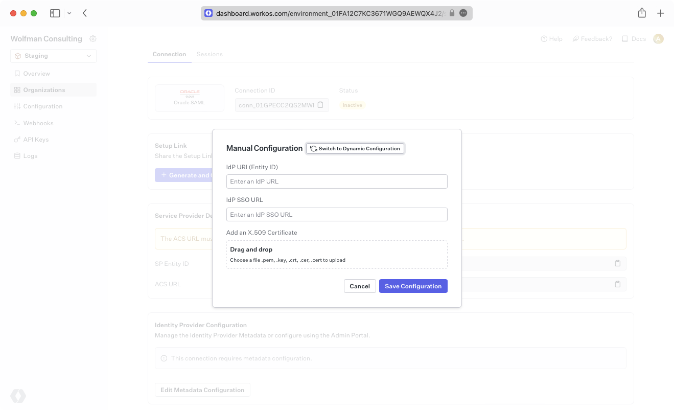The height and width of the screenshot is (410, 674).
Task: Click the browser share icon
Action: 642,13
